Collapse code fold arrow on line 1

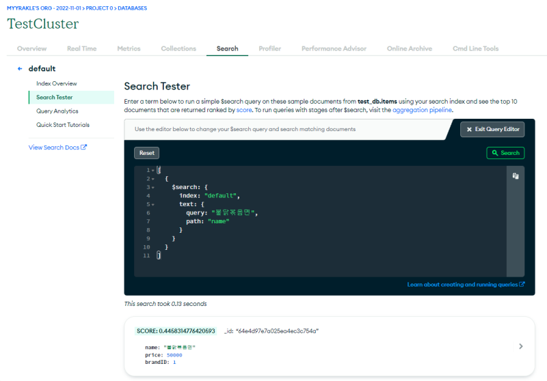153,170
